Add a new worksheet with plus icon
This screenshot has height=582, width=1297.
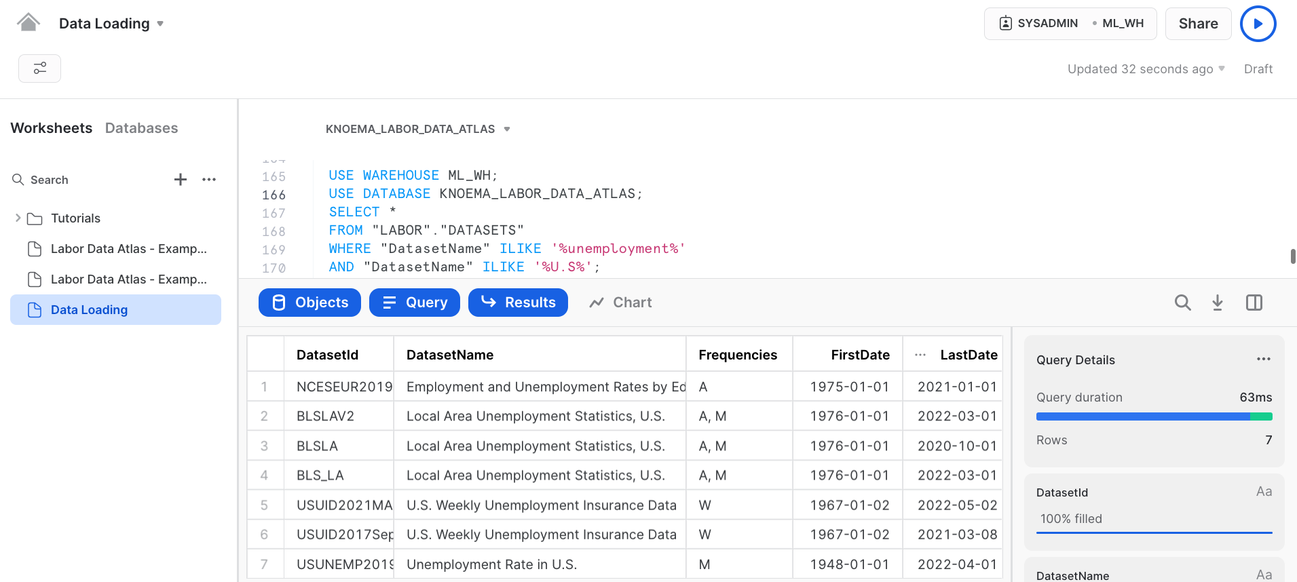(x=181, y=180)
